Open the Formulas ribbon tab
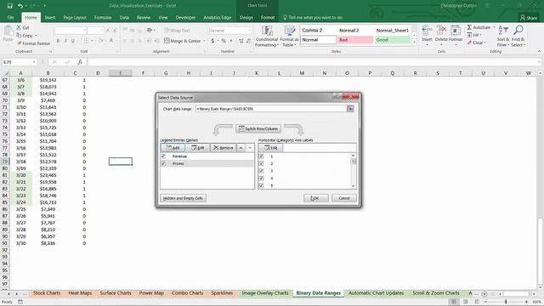 click(x=103, y=17)
